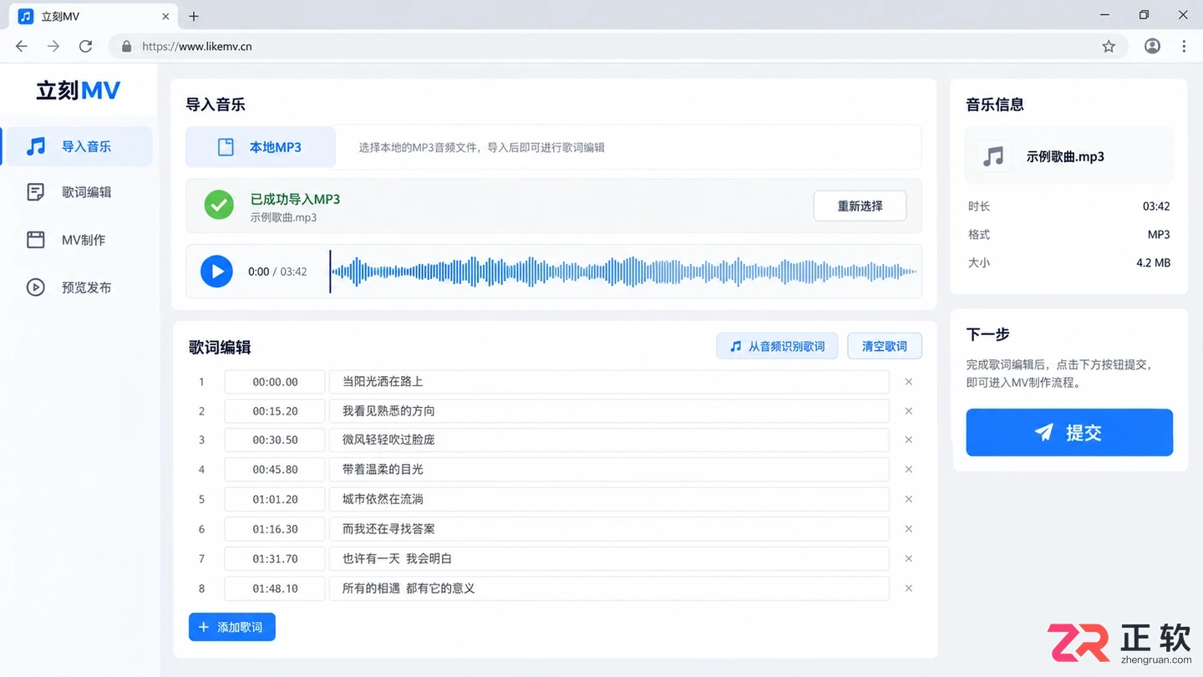The image size is (1203, 677).
Task: Delete lyric line 而我还在寻找答案
Action: (909, 529)
